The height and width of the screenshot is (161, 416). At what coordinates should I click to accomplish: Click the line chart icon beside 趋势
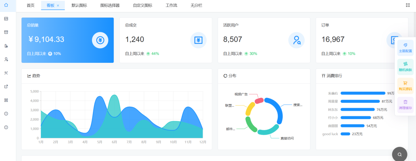click(29, 76)
